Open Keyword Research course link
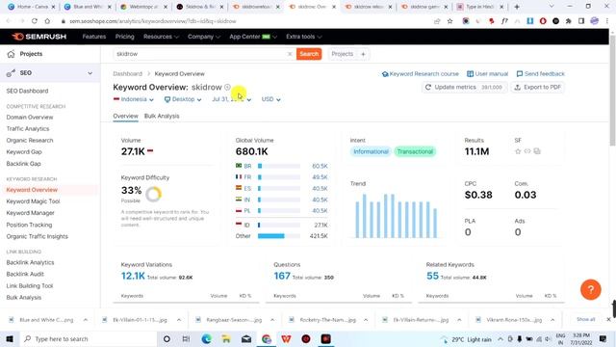 [420, 74]
